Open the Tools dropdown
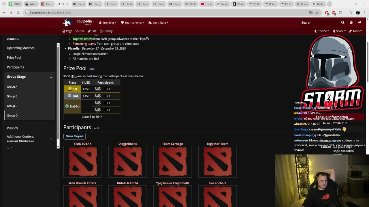 pyautogui.click(x=355, y=31)
